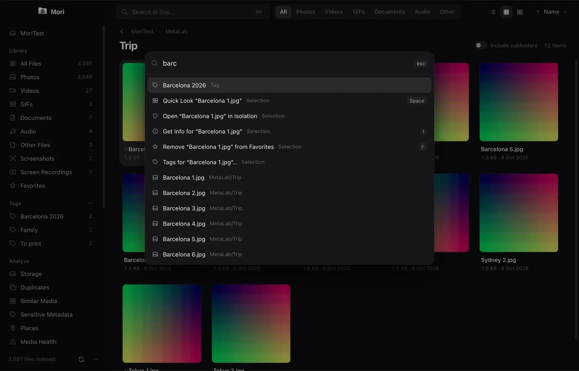Screen dimensions: 579x371
Task: Open the Name sort dropdown
Action: pos(551,12)
